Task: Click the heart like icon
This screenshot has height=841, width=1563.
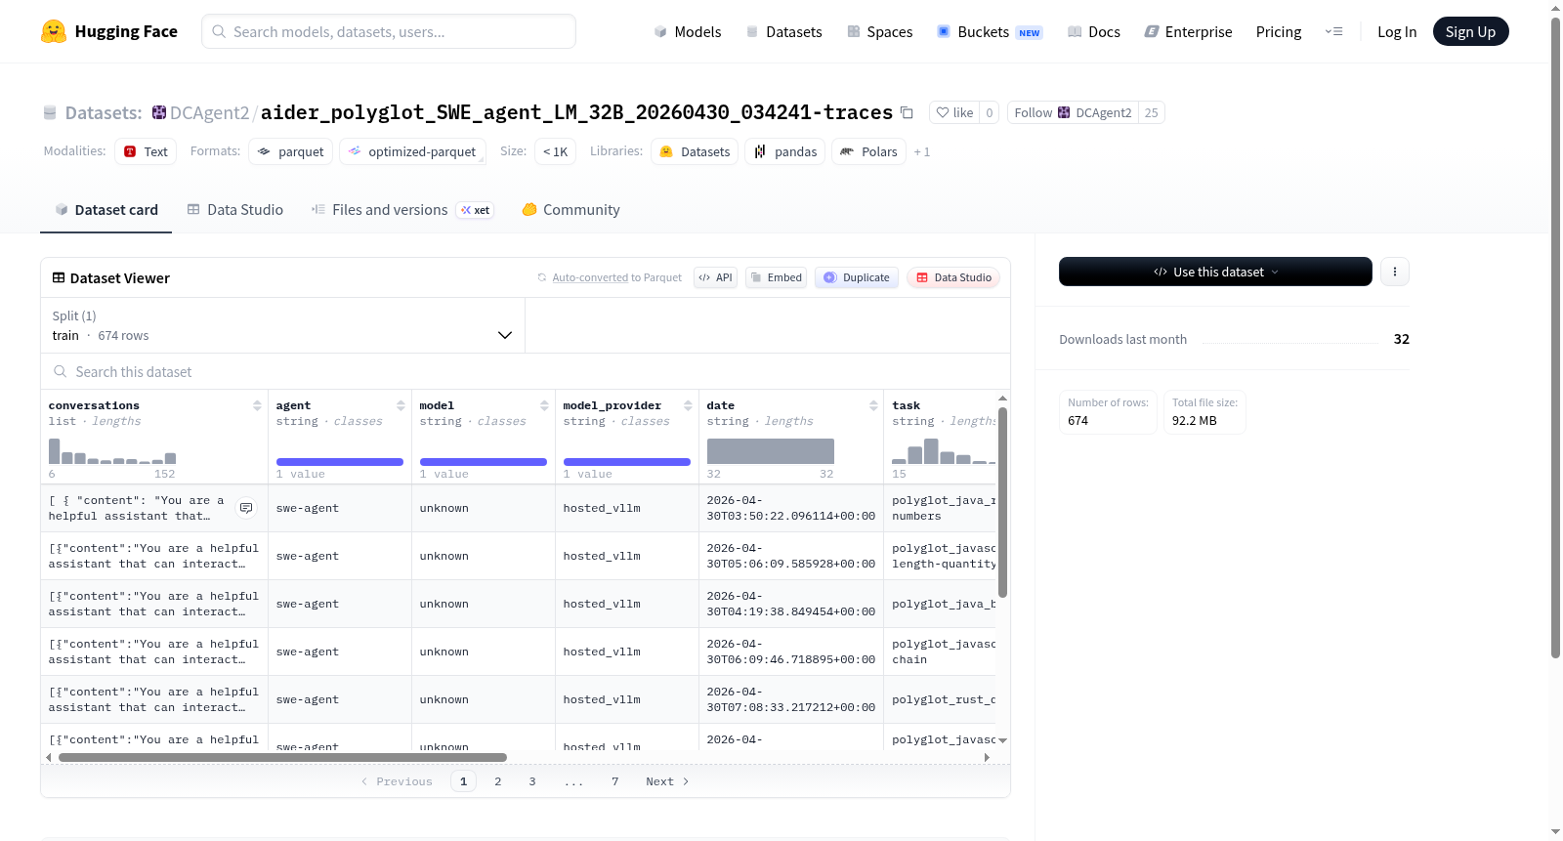Action: tap(943, 112)
